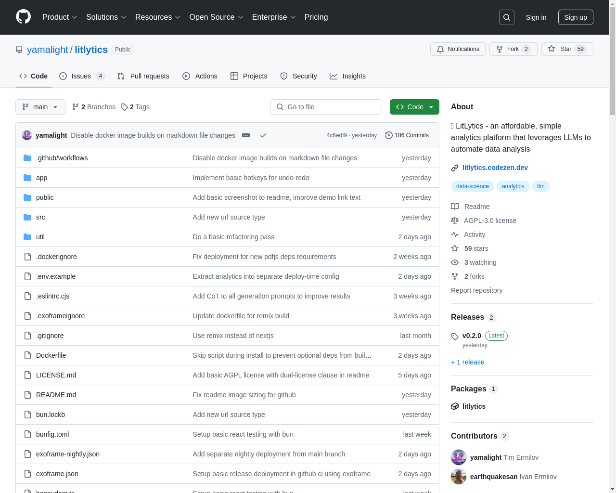The image size is (616, 493).
Task: Click the history clock icon by 186 Commits
Action: (x=389, y=135)
